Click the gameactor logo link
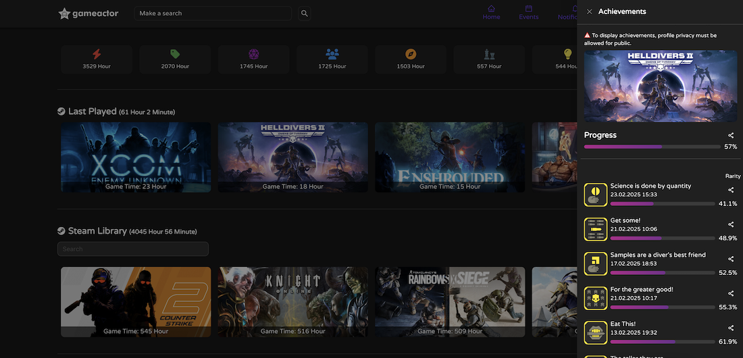The image size is (743, 358). click(x=90, y=14)
